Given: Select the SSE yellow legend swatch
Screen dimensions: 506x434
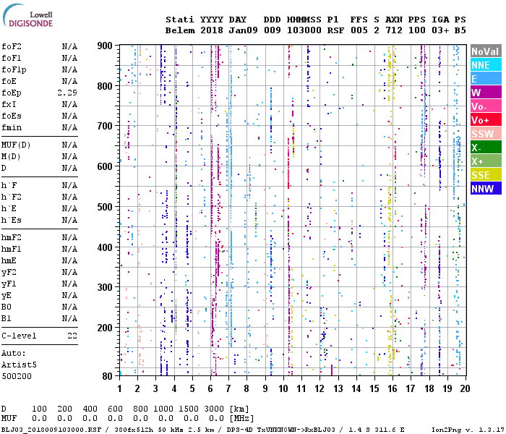Looking at the screenshot, I should coord(486,175).
